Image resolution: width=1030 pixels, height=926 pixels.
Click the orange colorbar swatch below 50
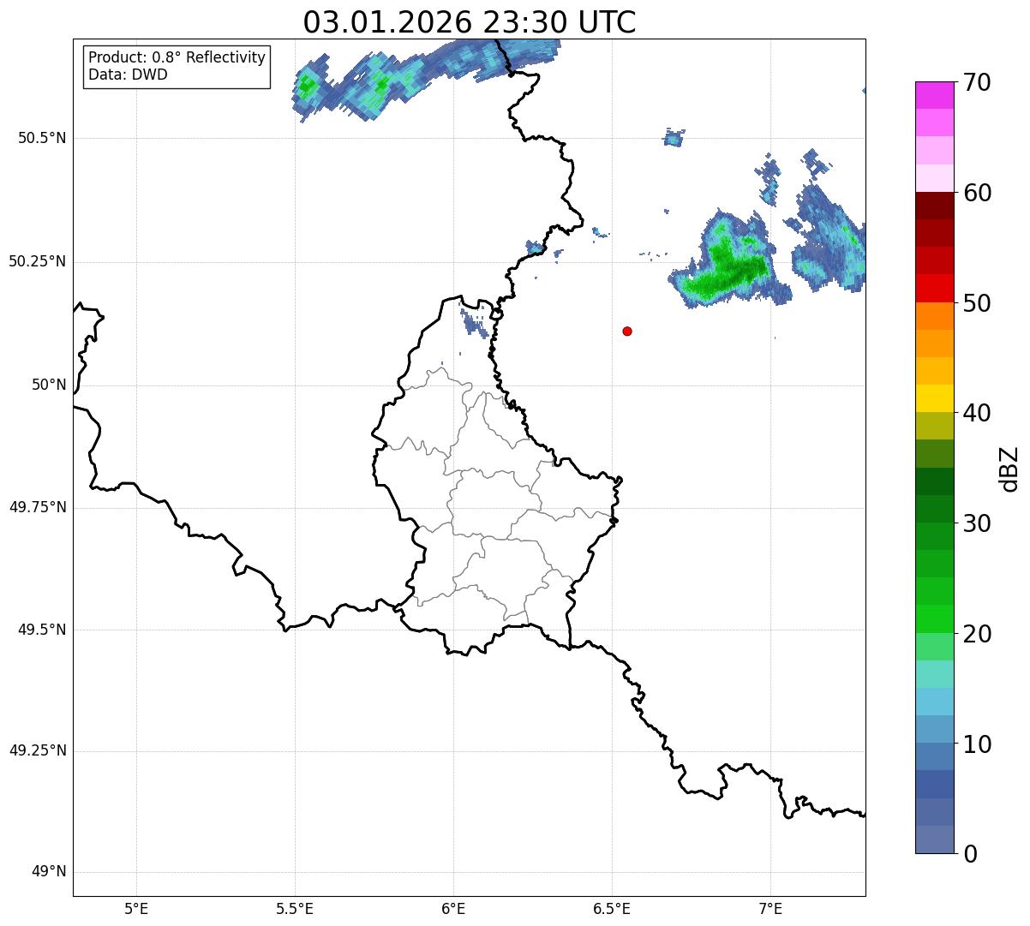coord(934,316)
